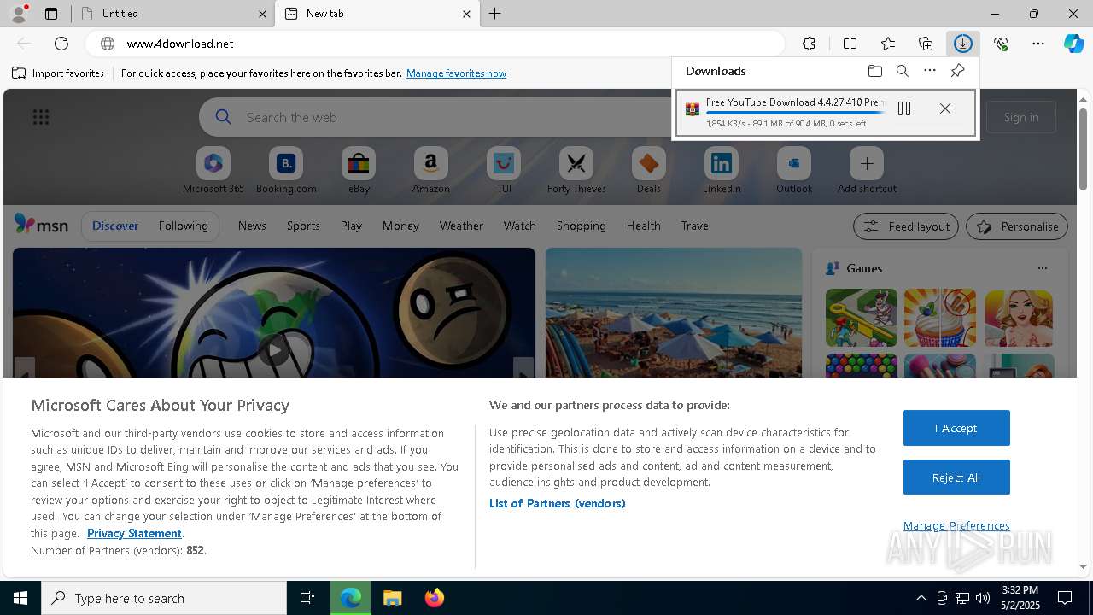Viewport: 1093px width, 615px height.
Task: Click Reject All cookies button
Action: (x=956, y=477)
